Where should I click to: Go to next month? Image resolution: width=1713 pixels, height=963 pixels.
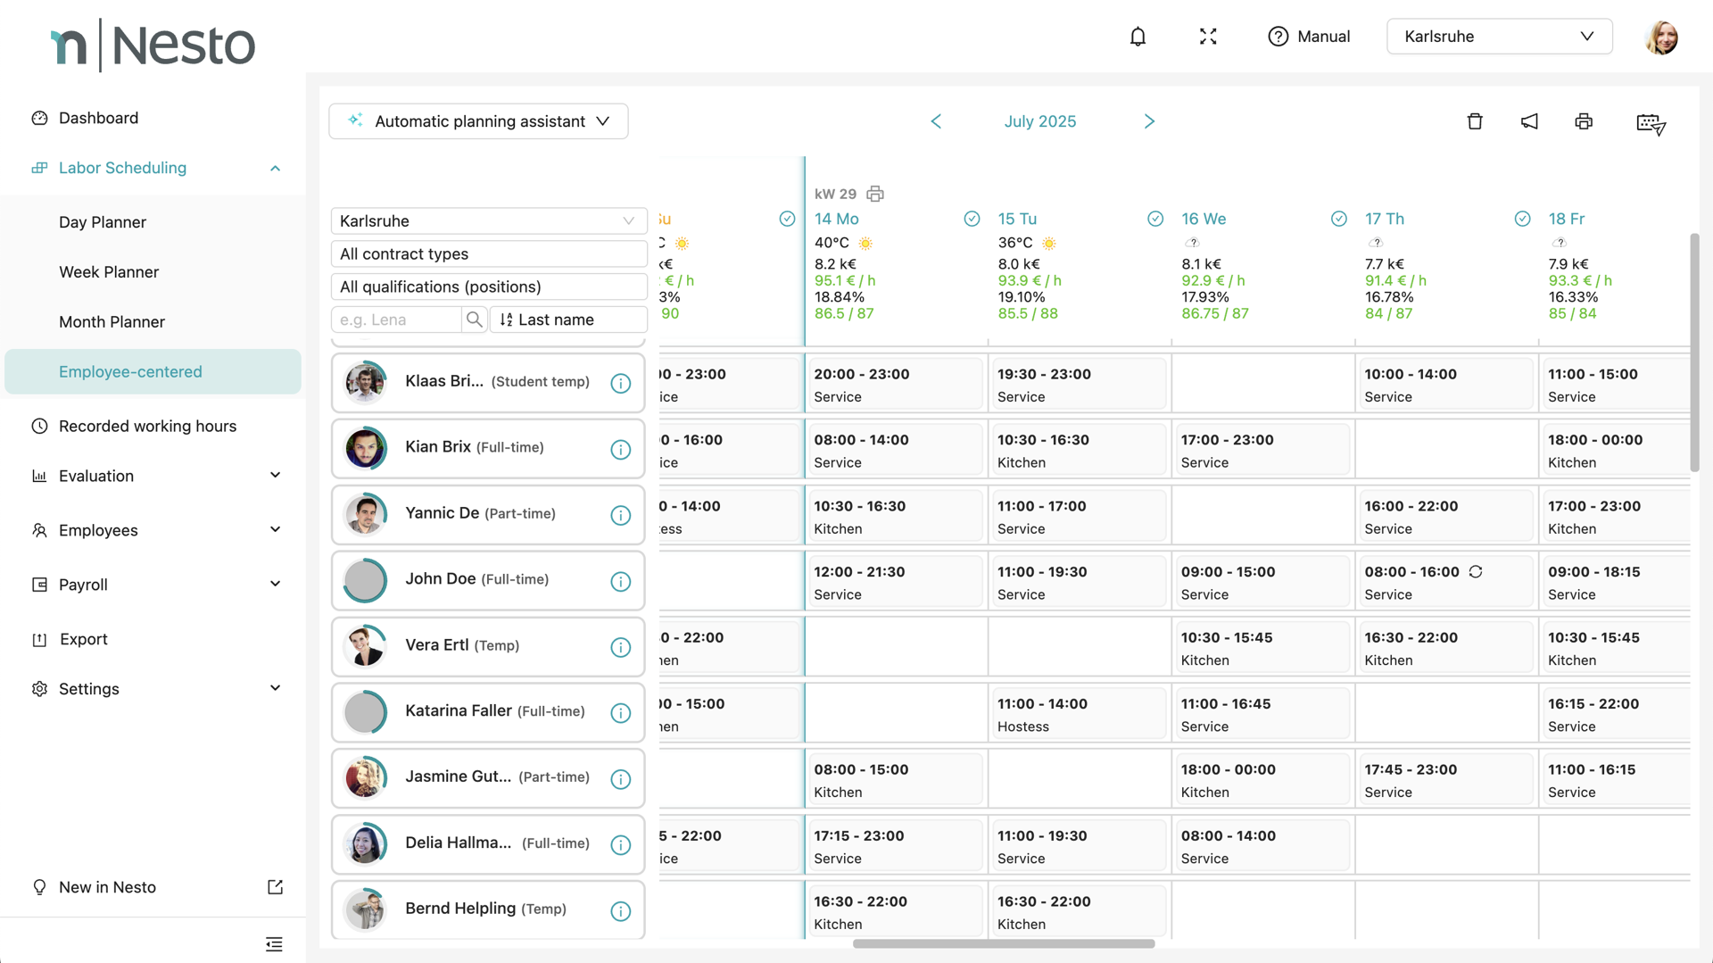click(1149, 121)
